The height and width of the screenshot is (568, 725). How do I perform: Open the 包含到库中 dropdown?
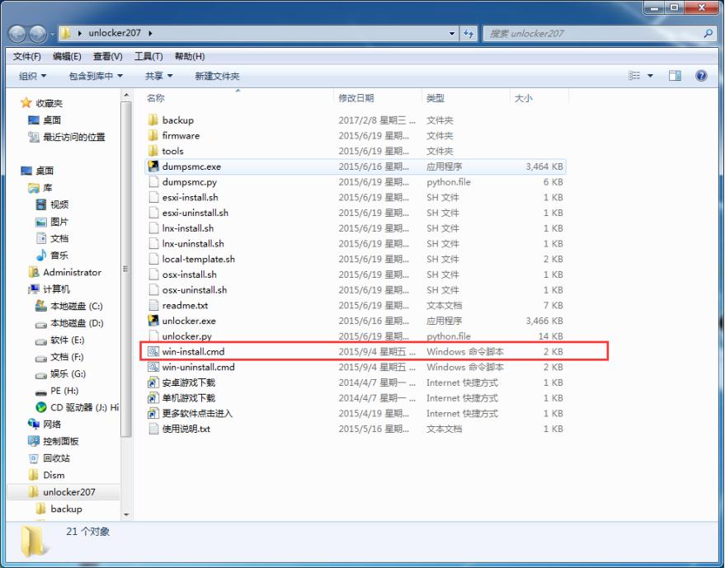tap(96, 76)
